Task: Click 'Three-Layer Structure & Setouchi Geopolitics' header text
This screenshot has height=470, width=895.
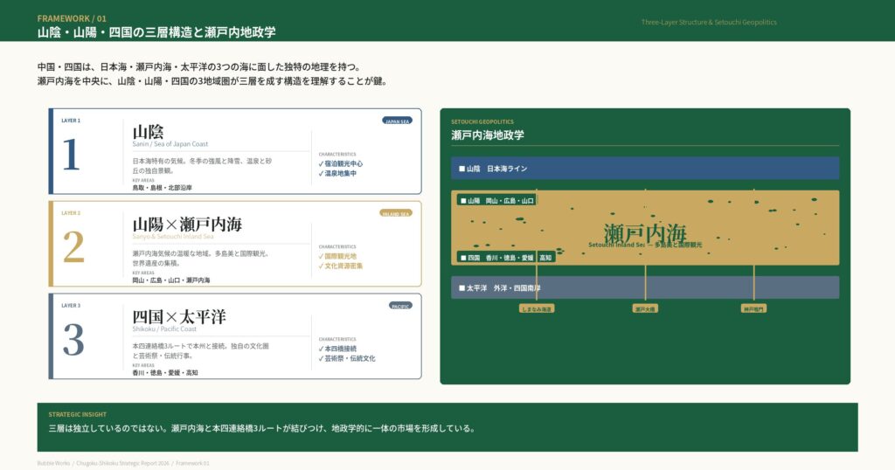Action: [x=709, y=22]
